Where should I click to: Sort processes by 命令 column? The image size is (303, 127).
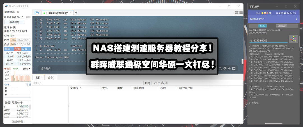point(26,49)
